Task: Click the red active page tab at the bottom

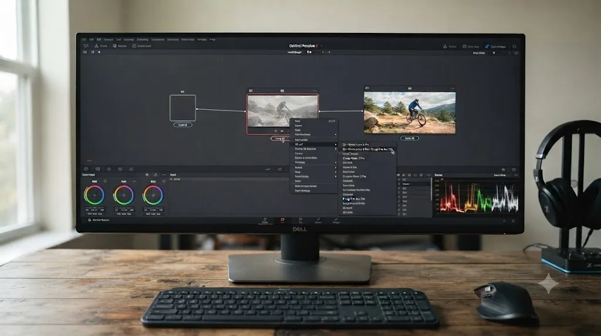Action: pyautogui.click(x=282, y=220)
